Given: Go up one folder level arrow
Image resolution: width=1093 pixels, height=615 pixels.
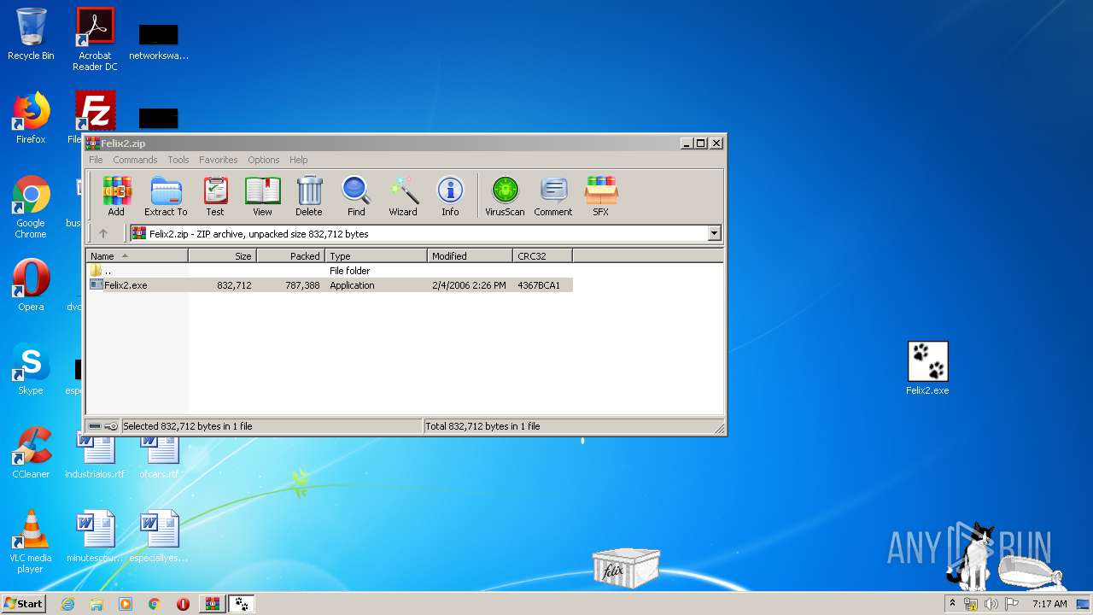Looking at the screenshot, I should click(x=103, y=233).
